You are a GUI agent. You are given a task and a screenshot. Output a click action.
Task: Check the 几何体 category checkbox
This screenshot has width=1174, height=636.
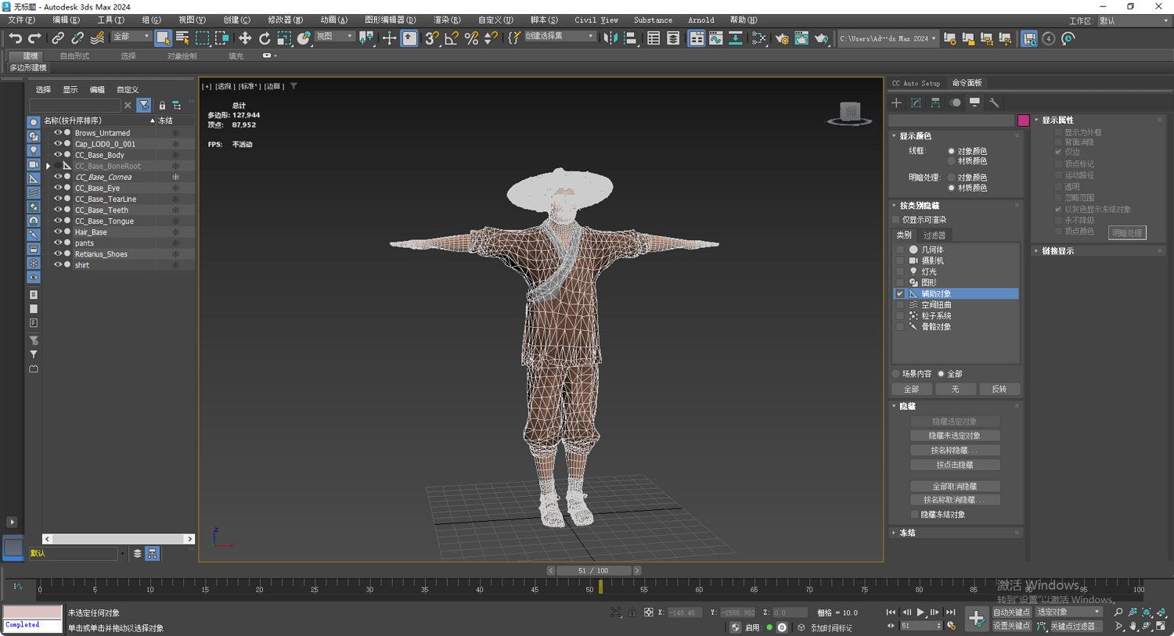pos(900,250)
